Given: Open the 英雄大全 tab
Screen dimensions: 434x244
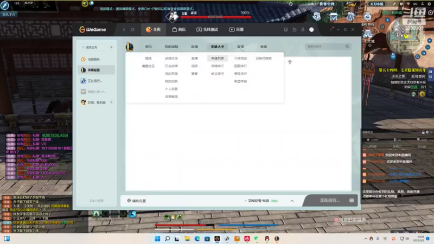Looking at the screenshot, I should click(218, 47).
